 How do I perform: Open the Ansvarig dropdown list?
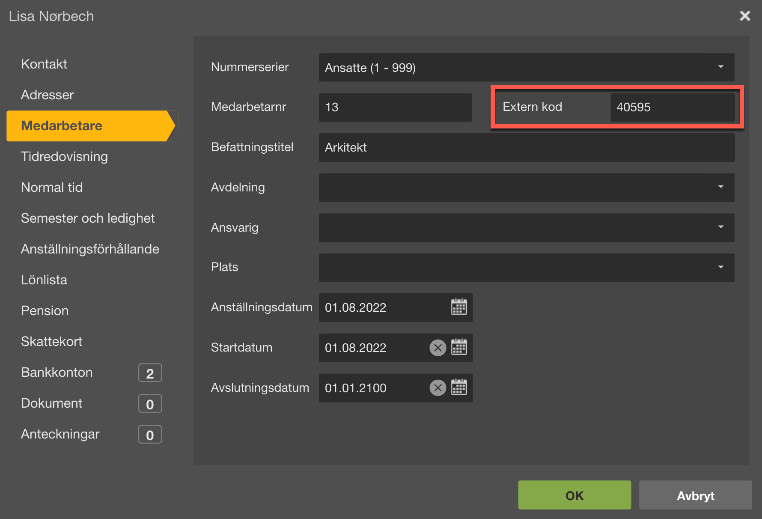721,227
